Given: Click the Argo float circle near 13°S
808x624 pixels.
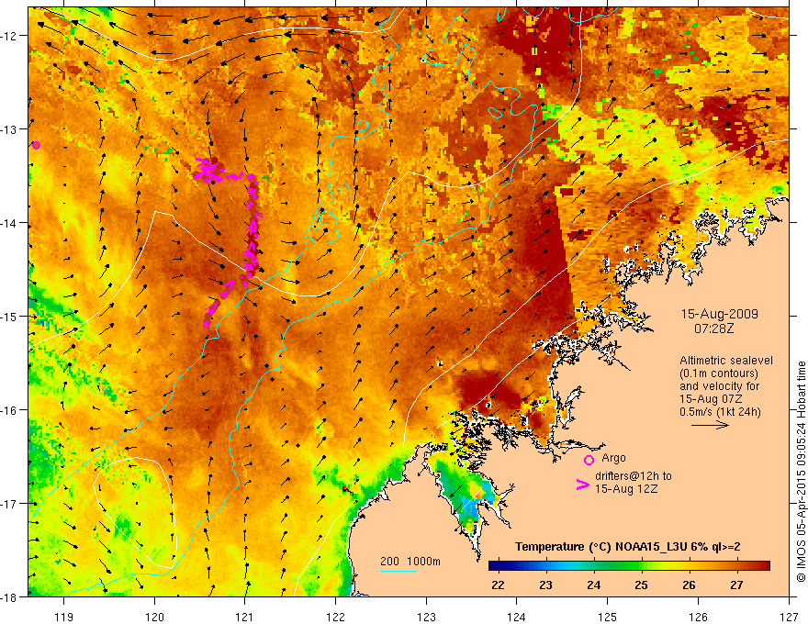Looking at the screenshot, I should point(36,145).
